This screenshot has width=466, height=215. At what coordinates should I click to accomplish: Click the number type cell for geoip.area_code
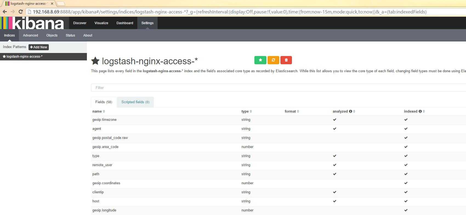(248, 147)
